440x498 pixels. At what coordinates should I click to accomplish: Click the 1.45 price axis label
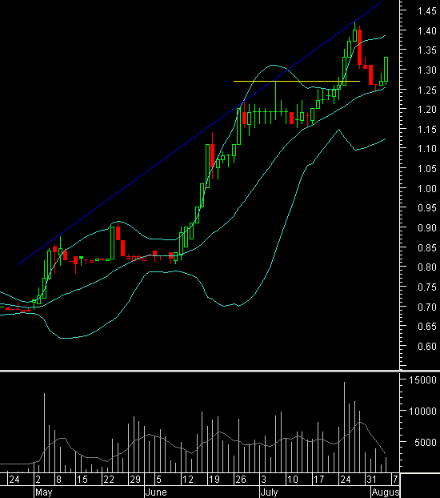[427, 11]
